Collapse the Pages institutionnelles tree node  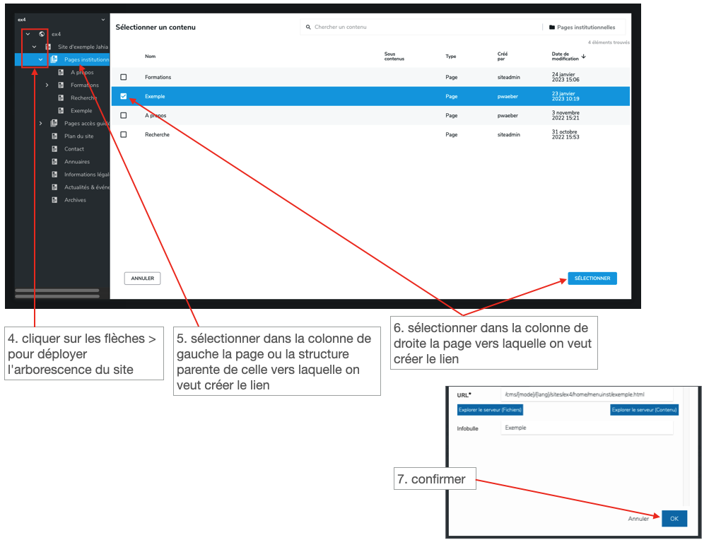pyautogui.click(x=40, y=59)
